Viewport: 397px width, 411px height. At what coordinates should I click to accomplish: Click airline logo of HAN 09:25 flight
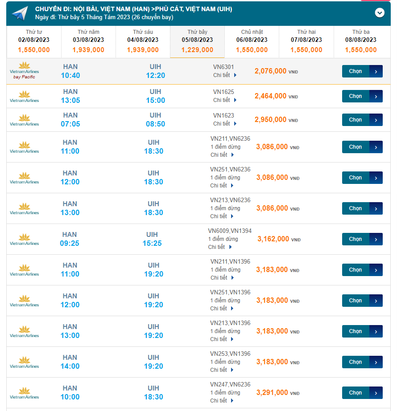(x=24, y=239)
